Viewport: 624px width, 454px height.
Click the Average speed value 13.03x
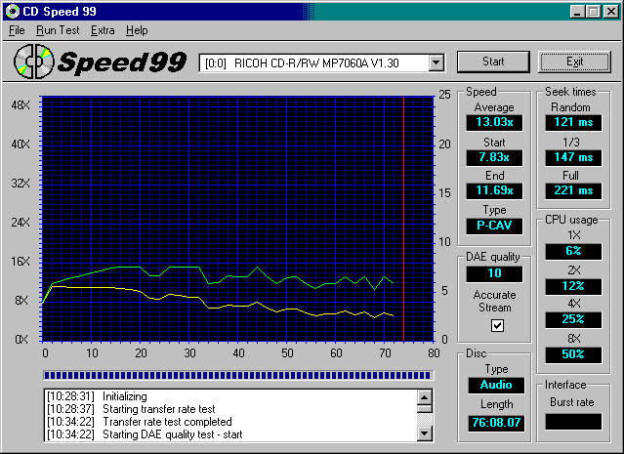click(x=494, y=123)
